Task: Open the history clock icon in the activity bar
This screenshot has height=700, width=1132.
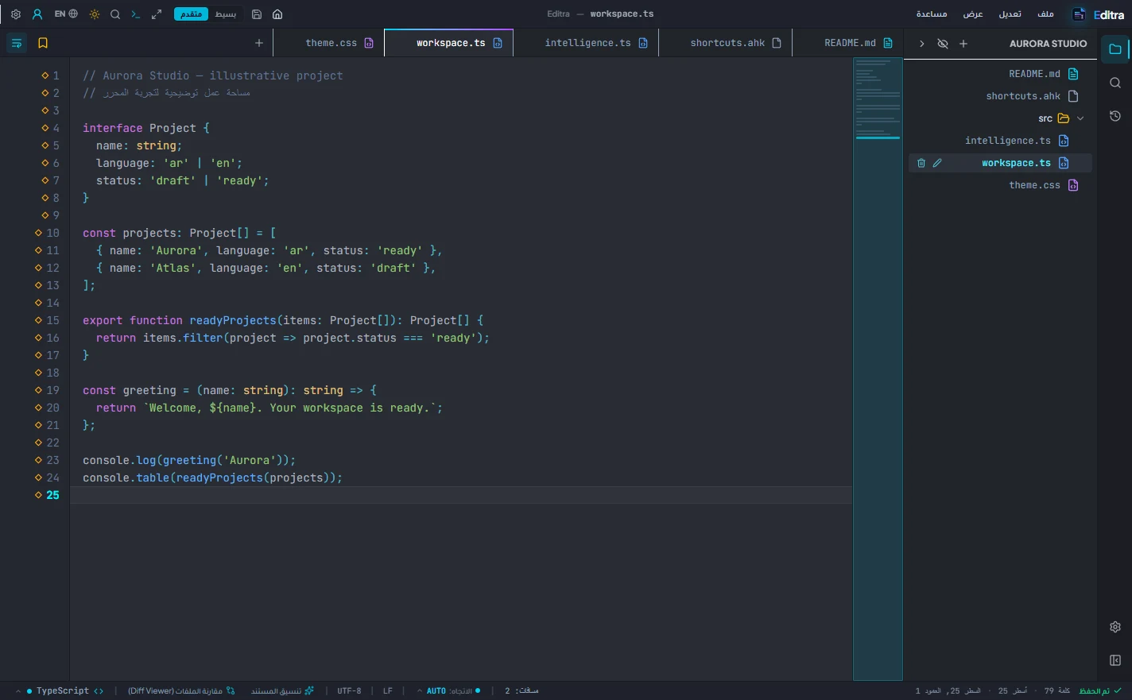Action: click(x=1115, y=116)
